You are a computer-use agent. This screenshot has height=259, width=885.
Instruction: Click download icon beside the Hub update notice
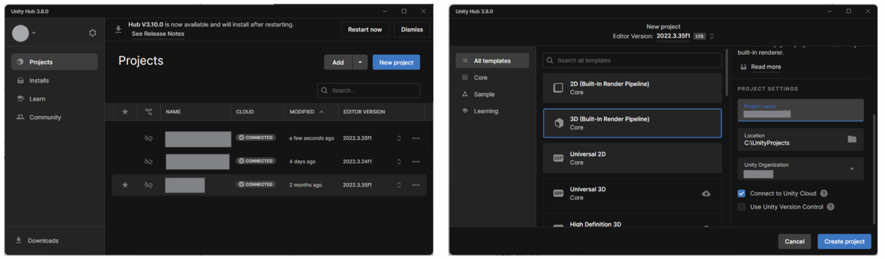118,29
